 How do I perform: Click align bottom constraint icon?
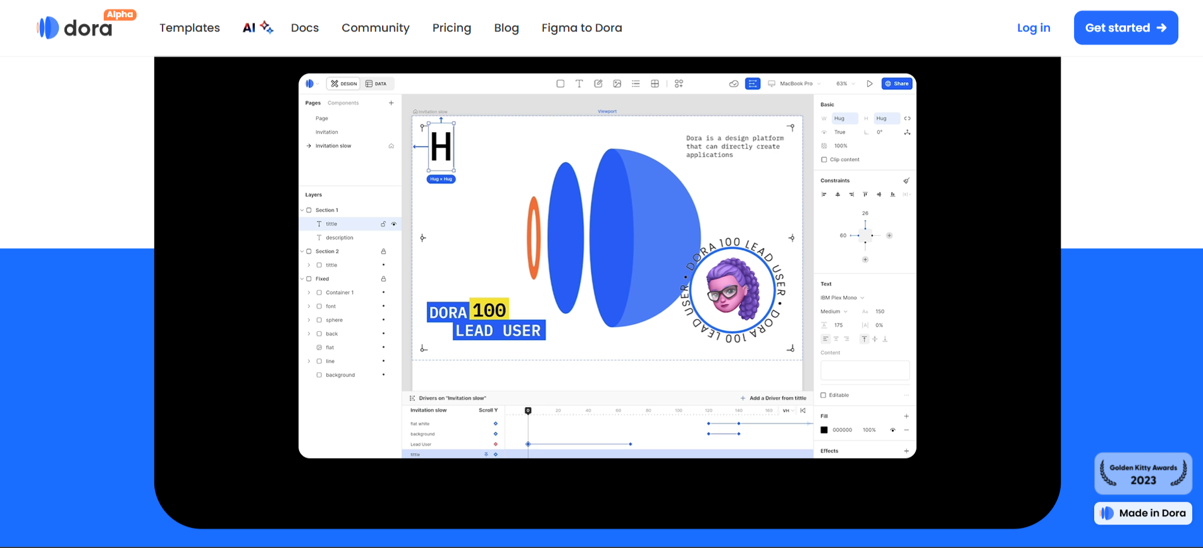pyautogui.click(x=892, y=195)
